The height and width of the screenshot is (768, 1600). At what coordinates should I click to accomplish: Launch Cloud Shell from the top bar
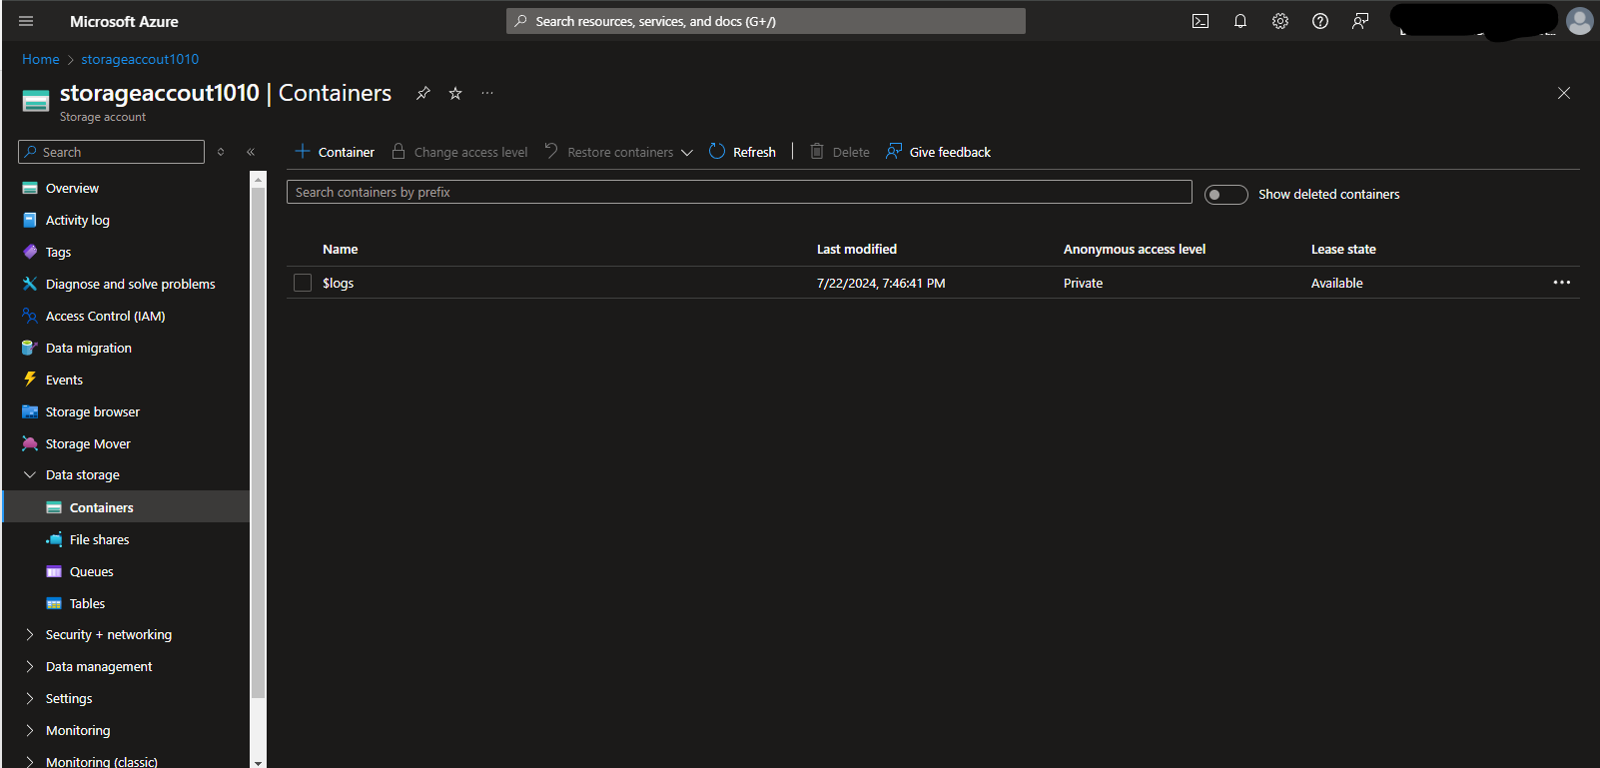tap(1200, 21)
